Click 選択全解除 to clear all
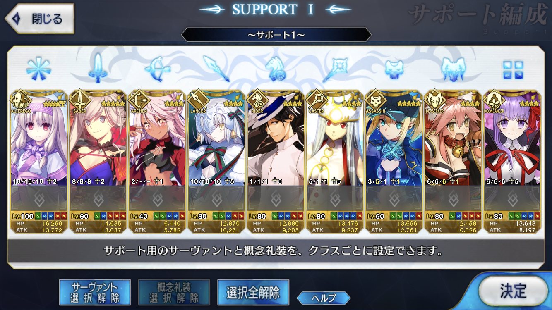The width and height of the screenshot is (552, 310). tap(253, 293)
